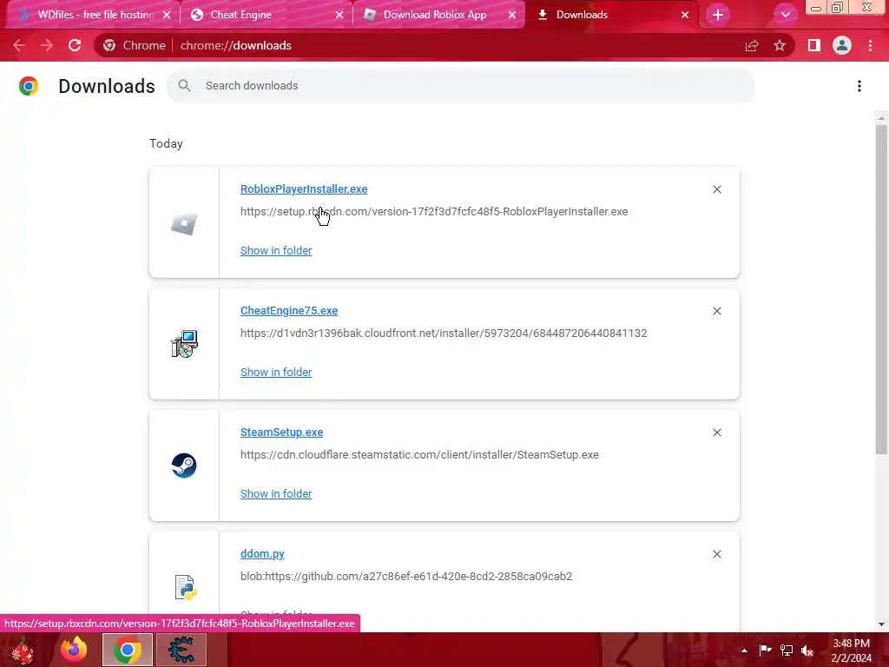Click the search magnifier icon

coord(184,86)
